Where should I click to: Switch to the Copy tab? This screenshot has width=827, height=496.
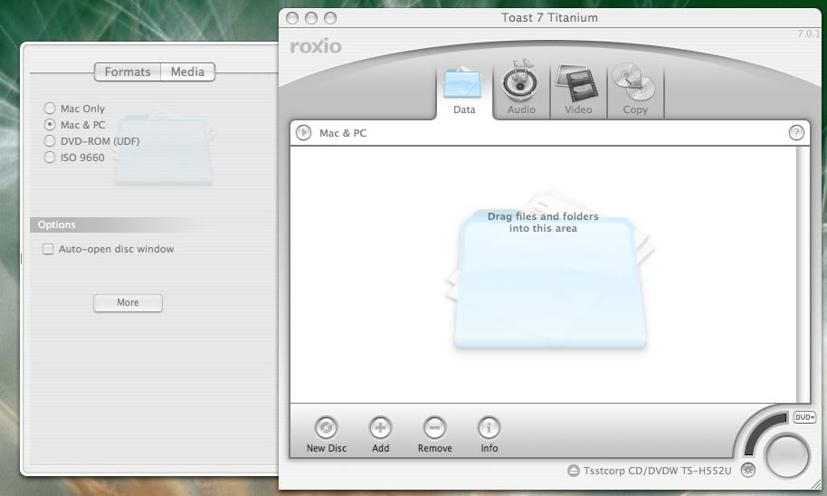pyautogui.click(x=634, y=89)
